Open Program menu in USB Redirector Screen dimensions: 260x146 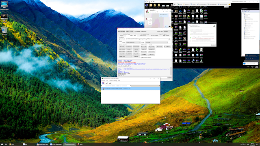coord(103,81)
